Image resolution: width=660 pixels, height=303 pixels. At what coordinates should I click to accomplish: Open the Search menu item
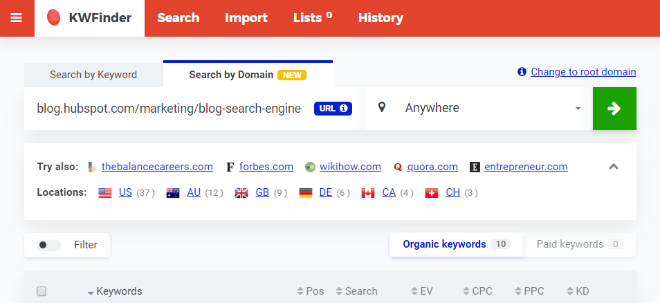[178, 18]
